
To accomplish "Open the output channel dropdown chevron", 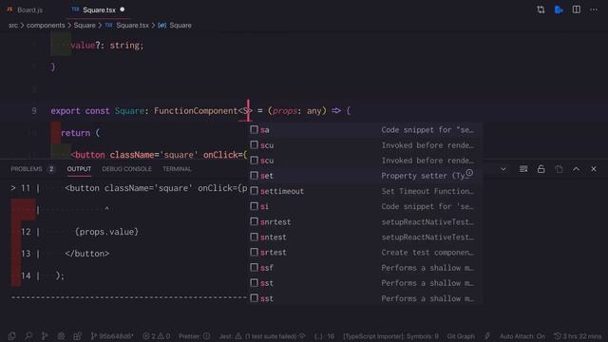I will coord(503,169).
